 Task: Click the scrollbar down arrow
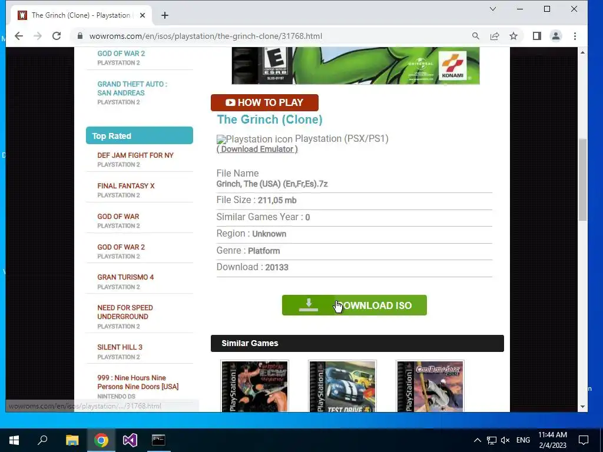582,407
